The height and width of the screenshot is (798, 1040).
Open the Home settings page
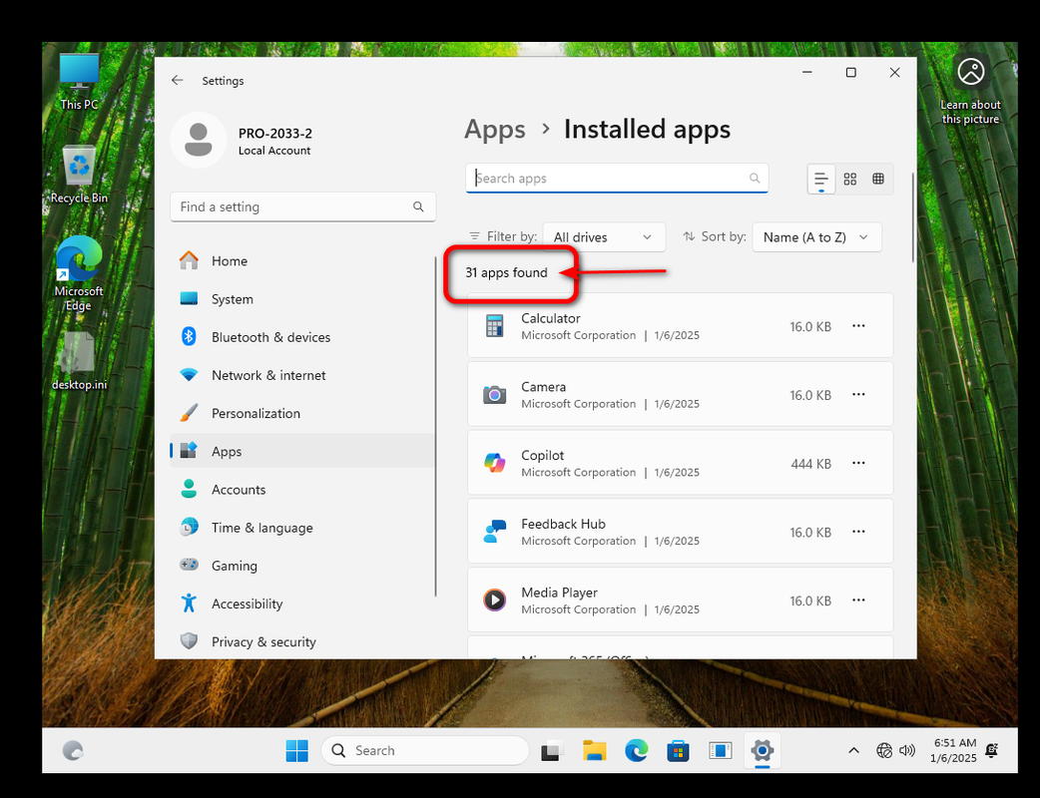pyautogui.click(x=302, y=261)
